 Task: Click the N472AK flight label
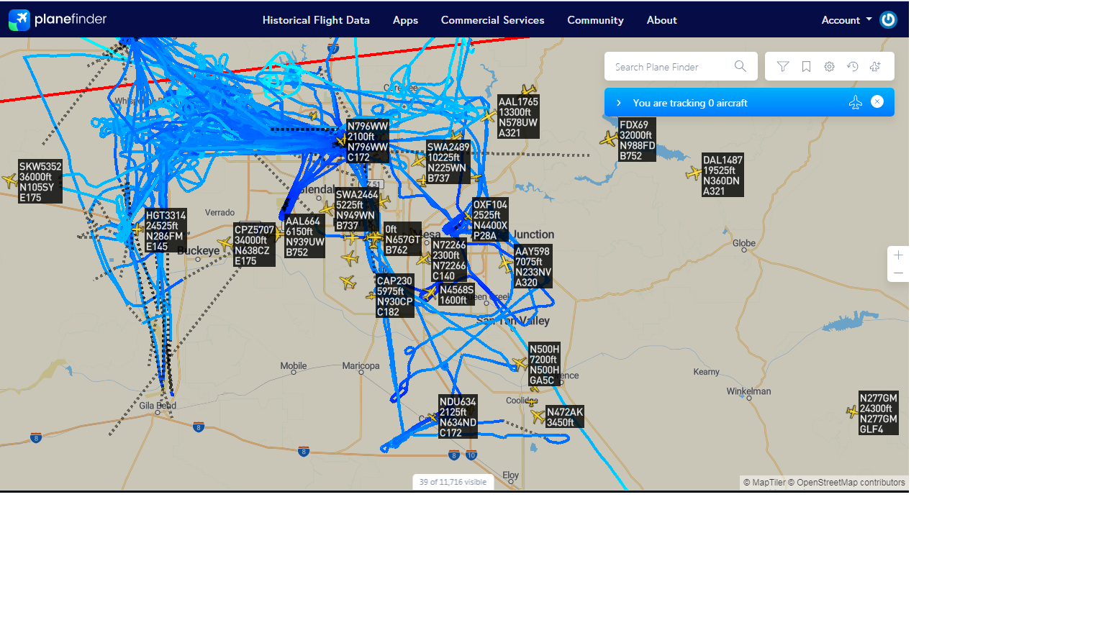[x=565, y=417]
